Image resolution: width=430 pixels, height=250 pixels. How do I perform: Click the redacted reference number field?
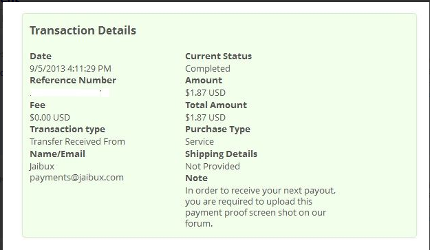[69, 93]
